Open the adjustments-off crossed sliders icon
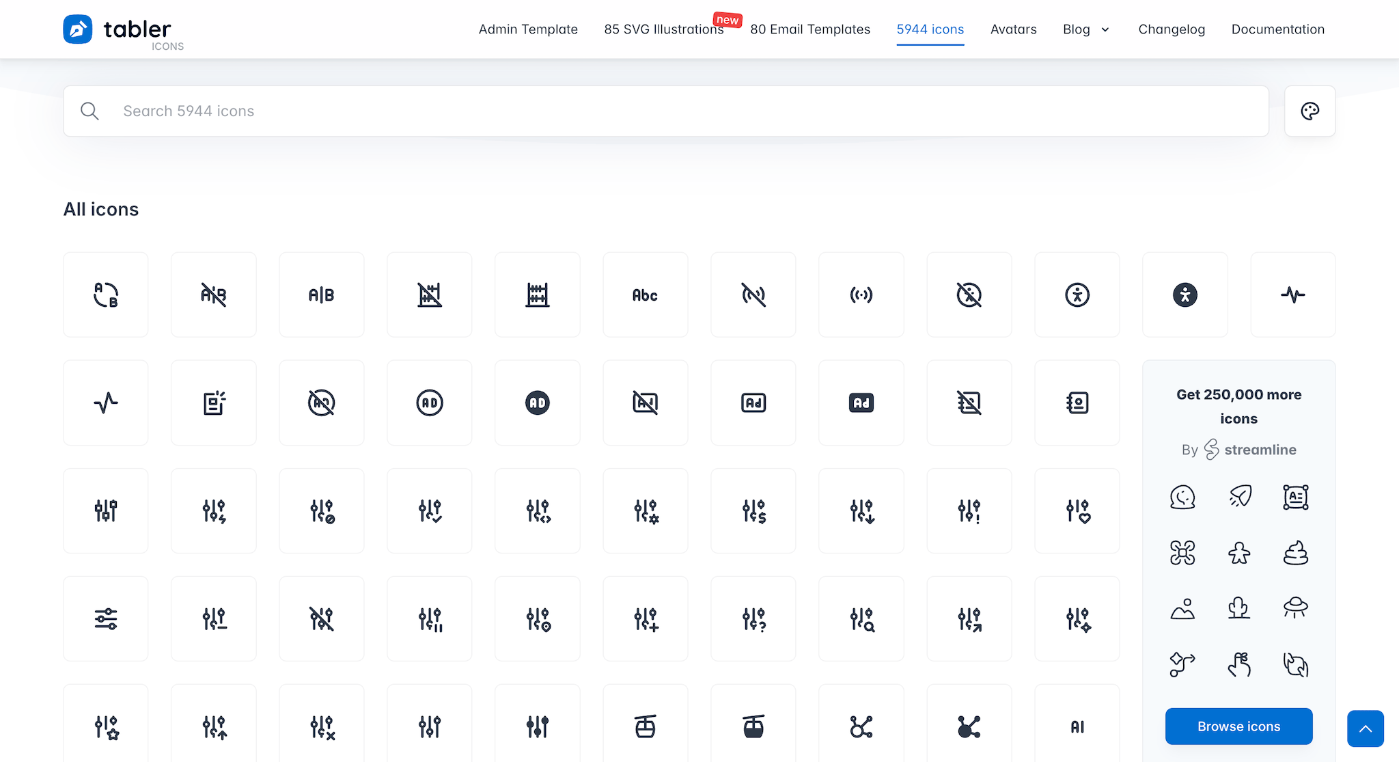 [x=322, y=618]
